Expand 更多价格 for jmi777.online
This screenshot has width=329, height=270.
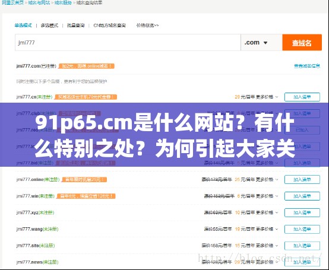[x=267, y=179]
